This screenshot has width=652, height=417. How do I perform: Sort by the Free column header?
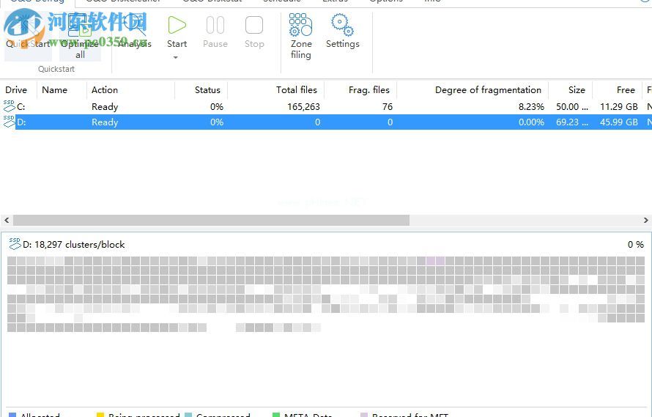tap(626, 90)
